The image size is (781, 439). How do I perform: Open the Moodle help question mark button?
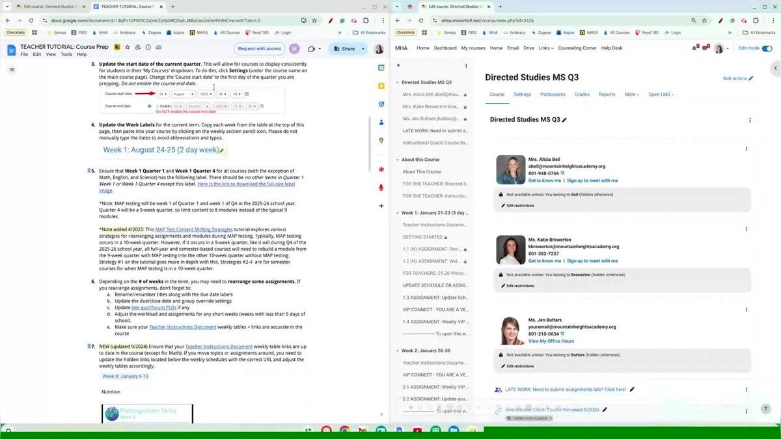pyautogui.click(x=765, y=409)
